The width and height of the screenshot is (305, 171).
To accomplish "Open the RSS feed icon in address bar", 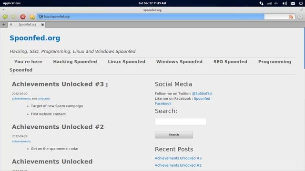I will (291, 17).
